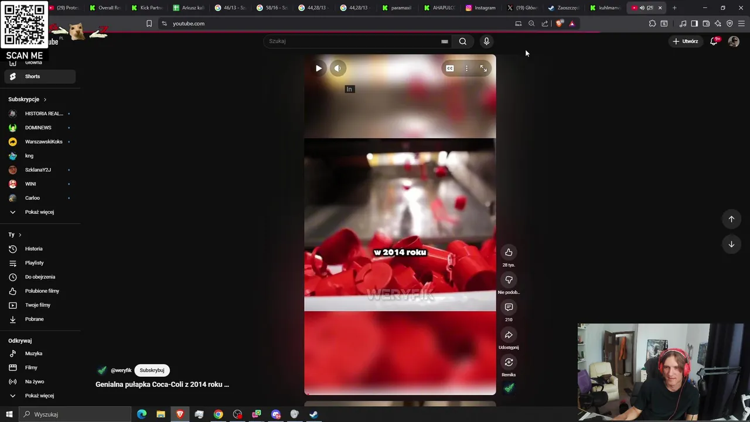Open File Explorer from the taskbar
The width and height of the screenshot is (750, 422).
click(161, 414)
